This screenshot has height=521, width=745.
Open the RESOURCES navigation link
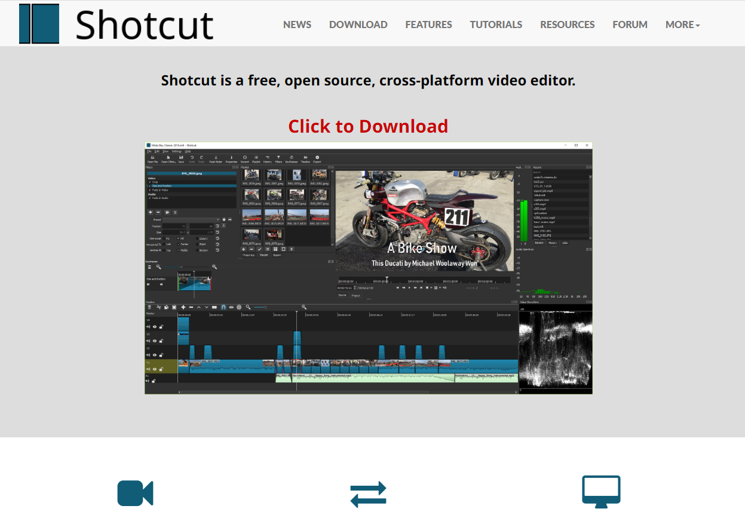pos(567,24)
